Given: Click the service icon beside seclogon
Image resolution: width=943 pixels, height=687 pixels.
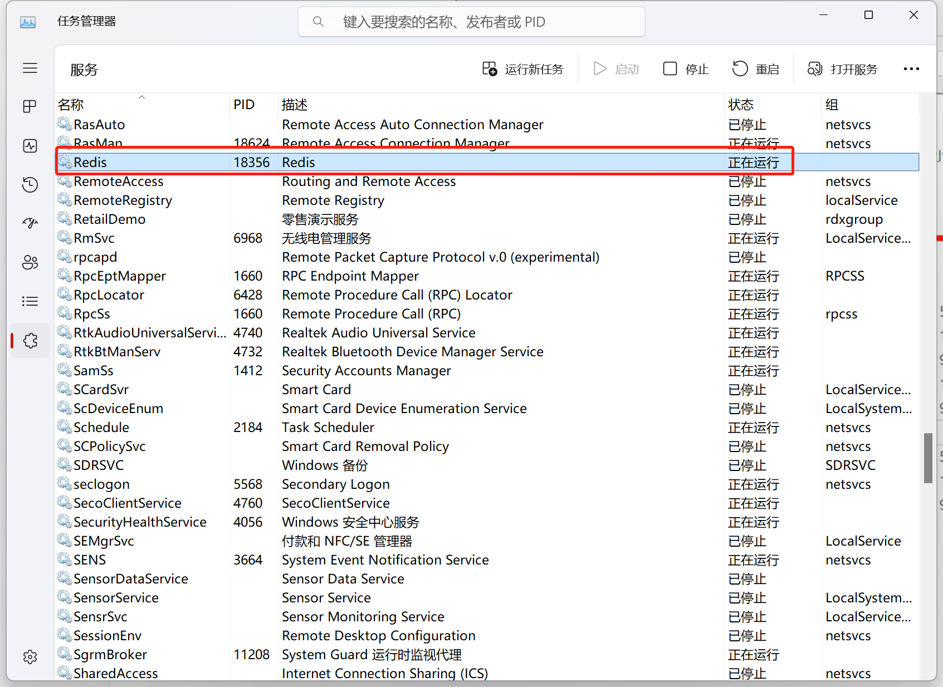Looking at the screenshot, I should (65, 483).
